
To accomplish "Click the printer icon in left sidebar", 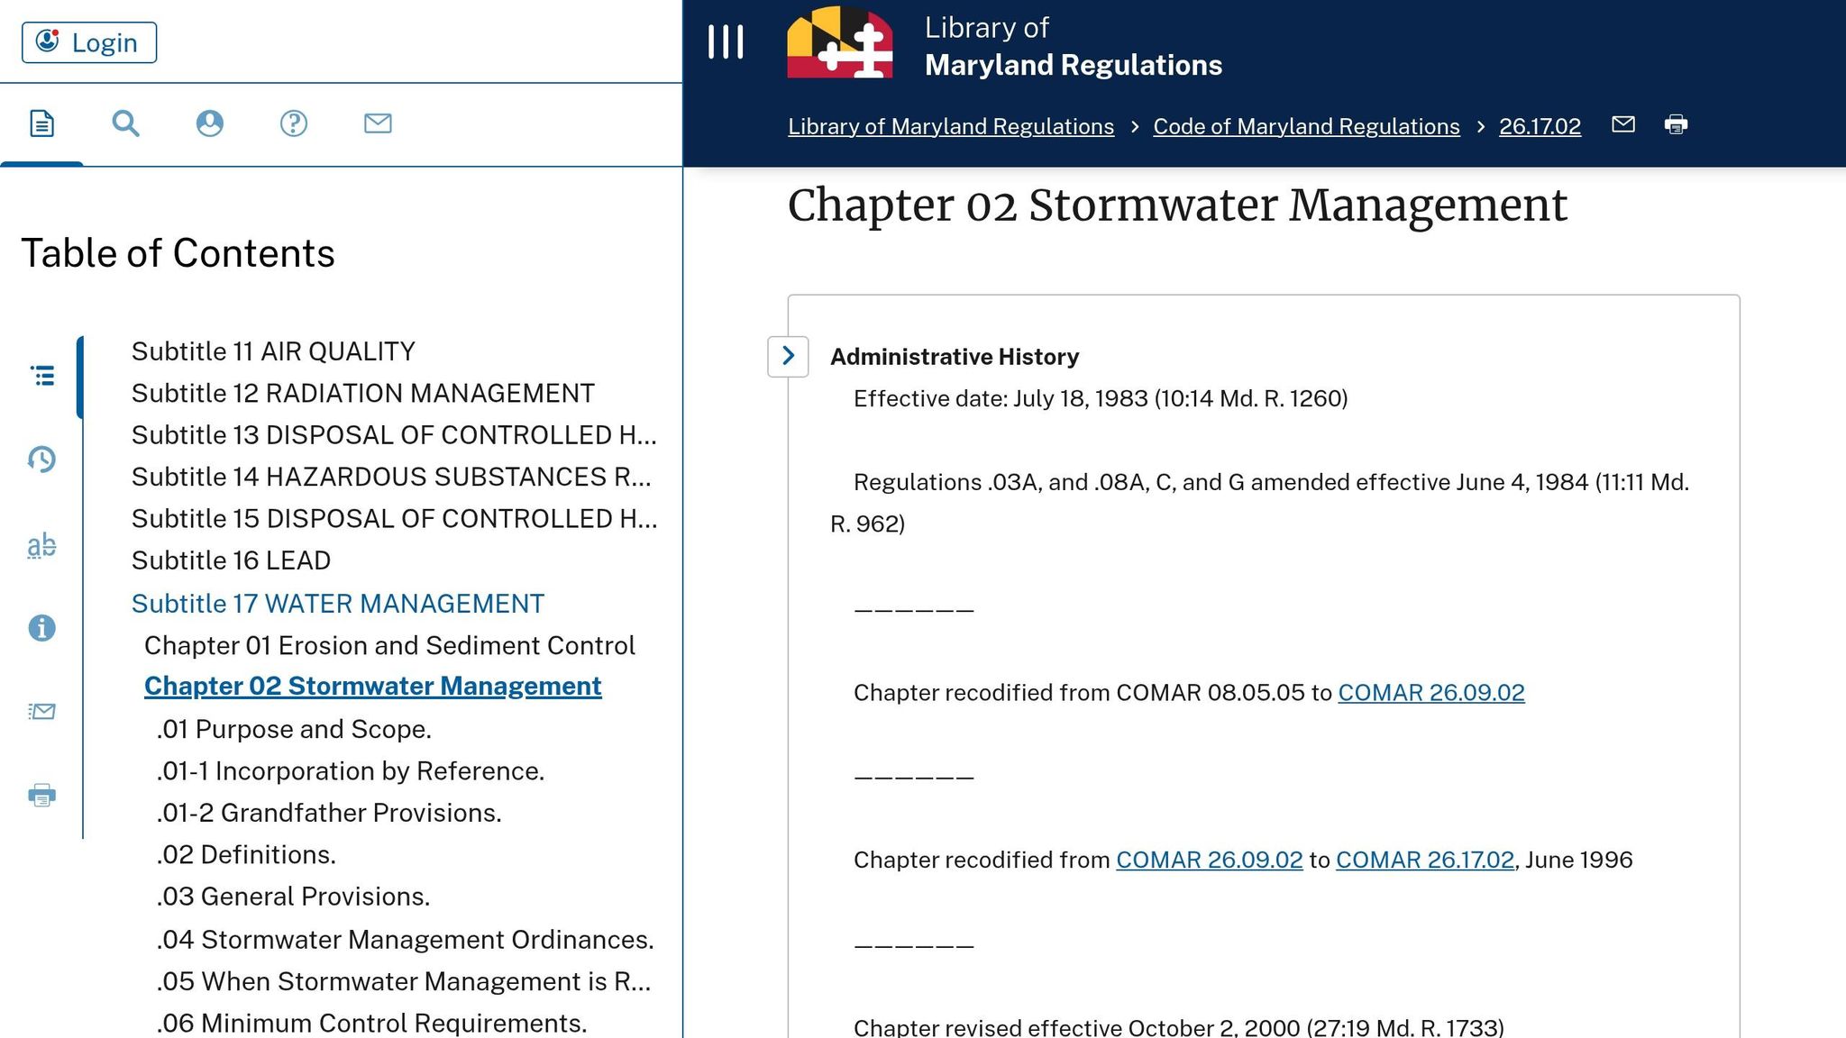I will 41,795.
